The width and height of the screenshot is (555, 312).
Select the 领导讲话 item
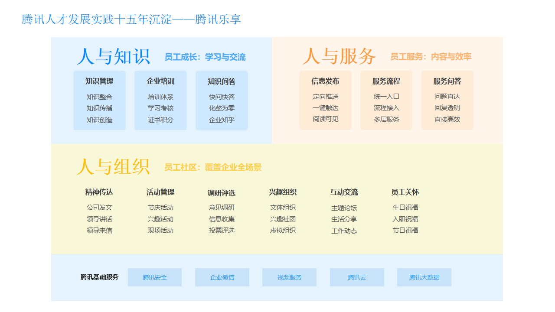pos(99,219)
